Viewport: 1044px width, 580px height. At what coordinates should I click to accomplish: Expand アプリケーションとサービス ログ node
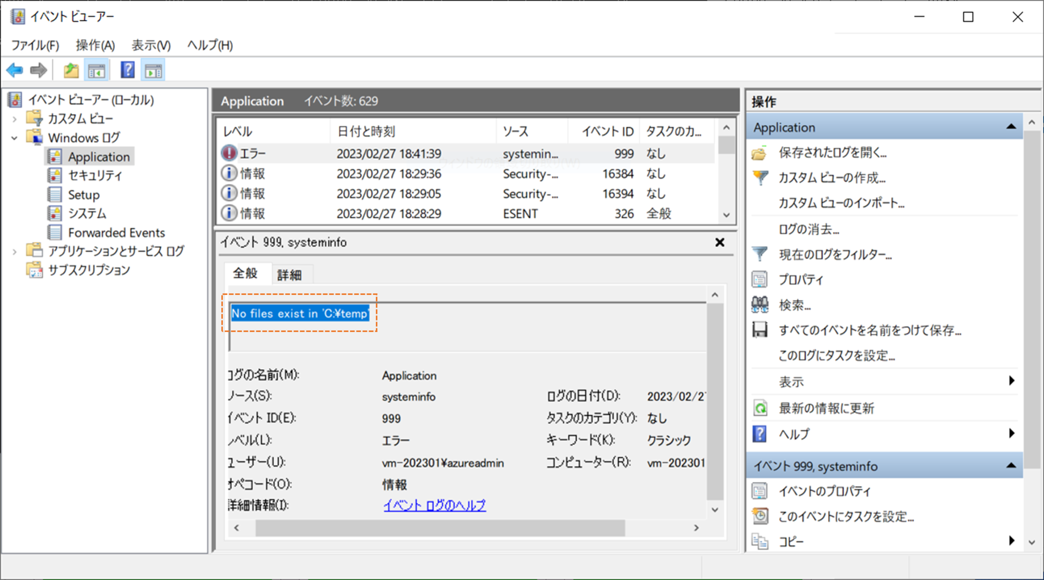point(15,252)
